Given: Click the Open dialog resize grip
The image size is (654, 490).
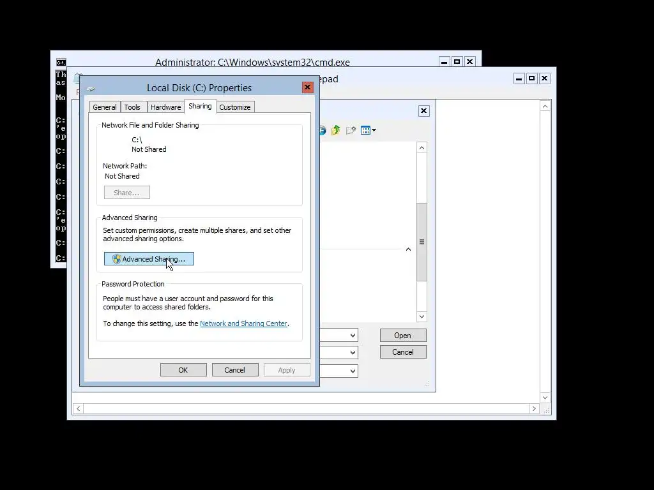Looking at the screenshot, I should [427, 383].
